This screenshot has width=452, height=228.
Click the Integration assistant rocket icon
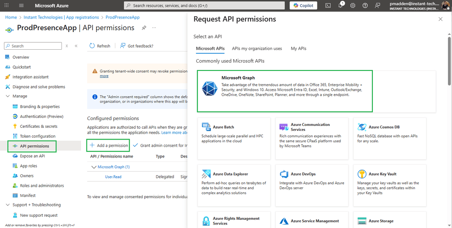8,77
